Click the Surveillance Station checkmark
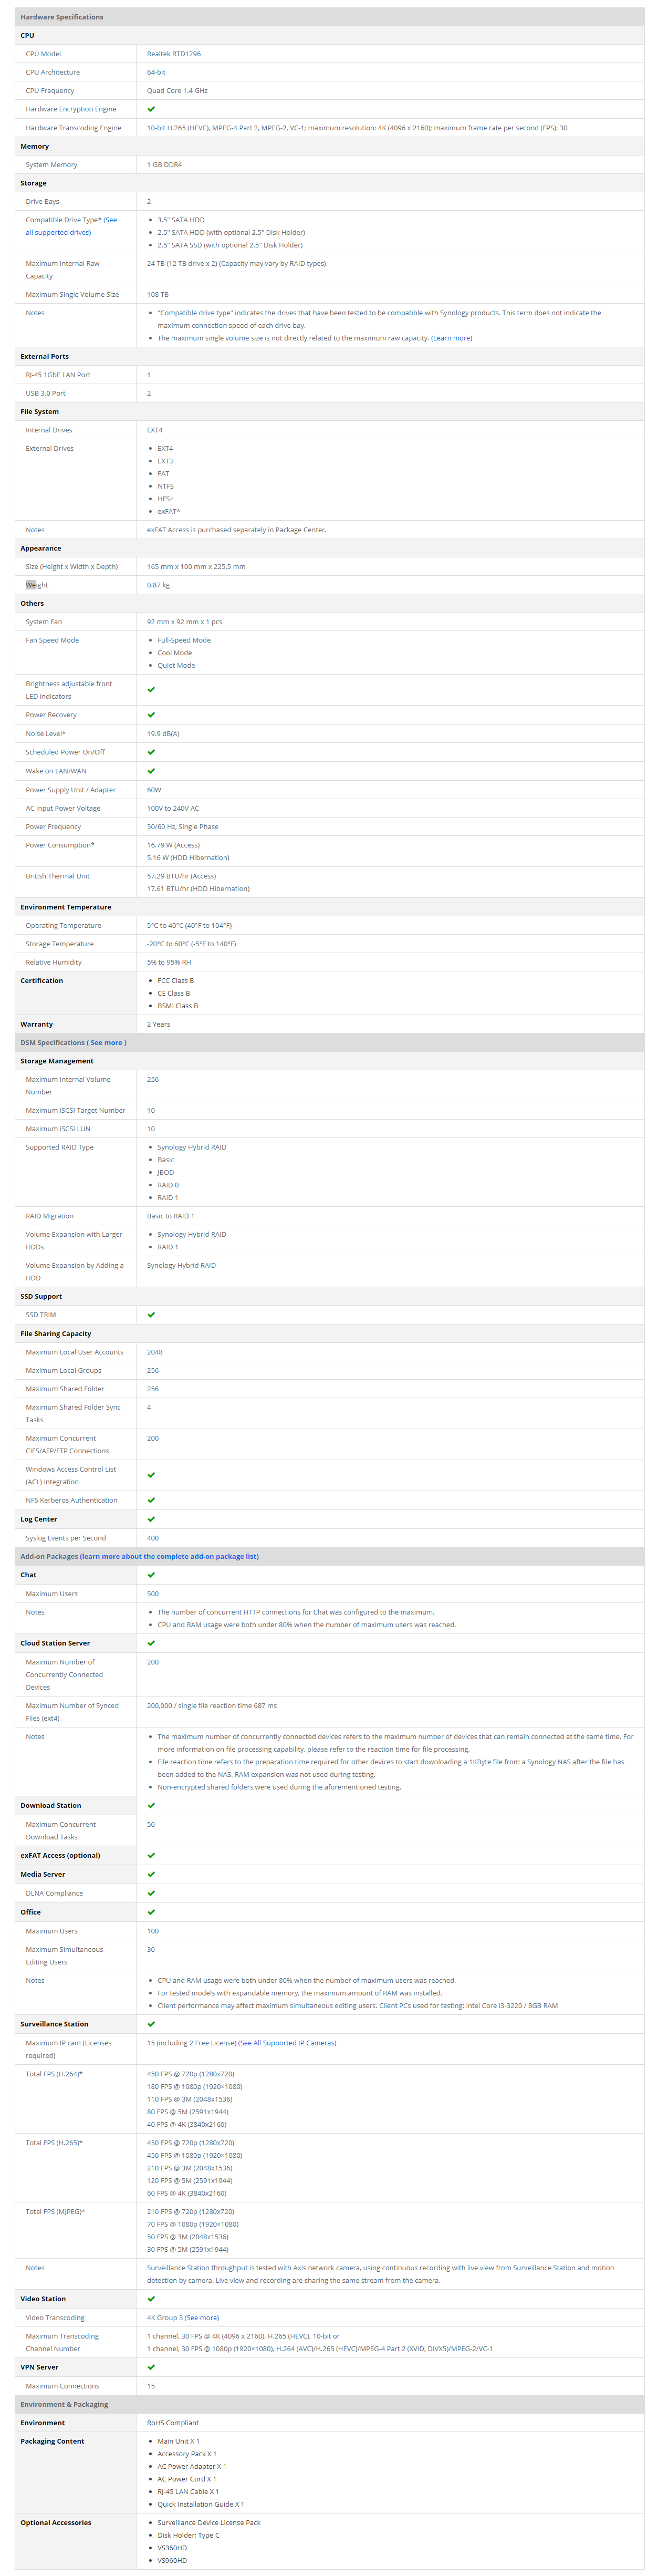This screenshot has height=2576, width=658. pyautogui.click(x=151, y=2024)
